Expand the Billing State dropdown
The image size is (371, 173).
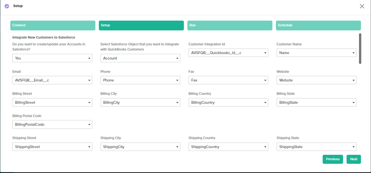[316, 102]
